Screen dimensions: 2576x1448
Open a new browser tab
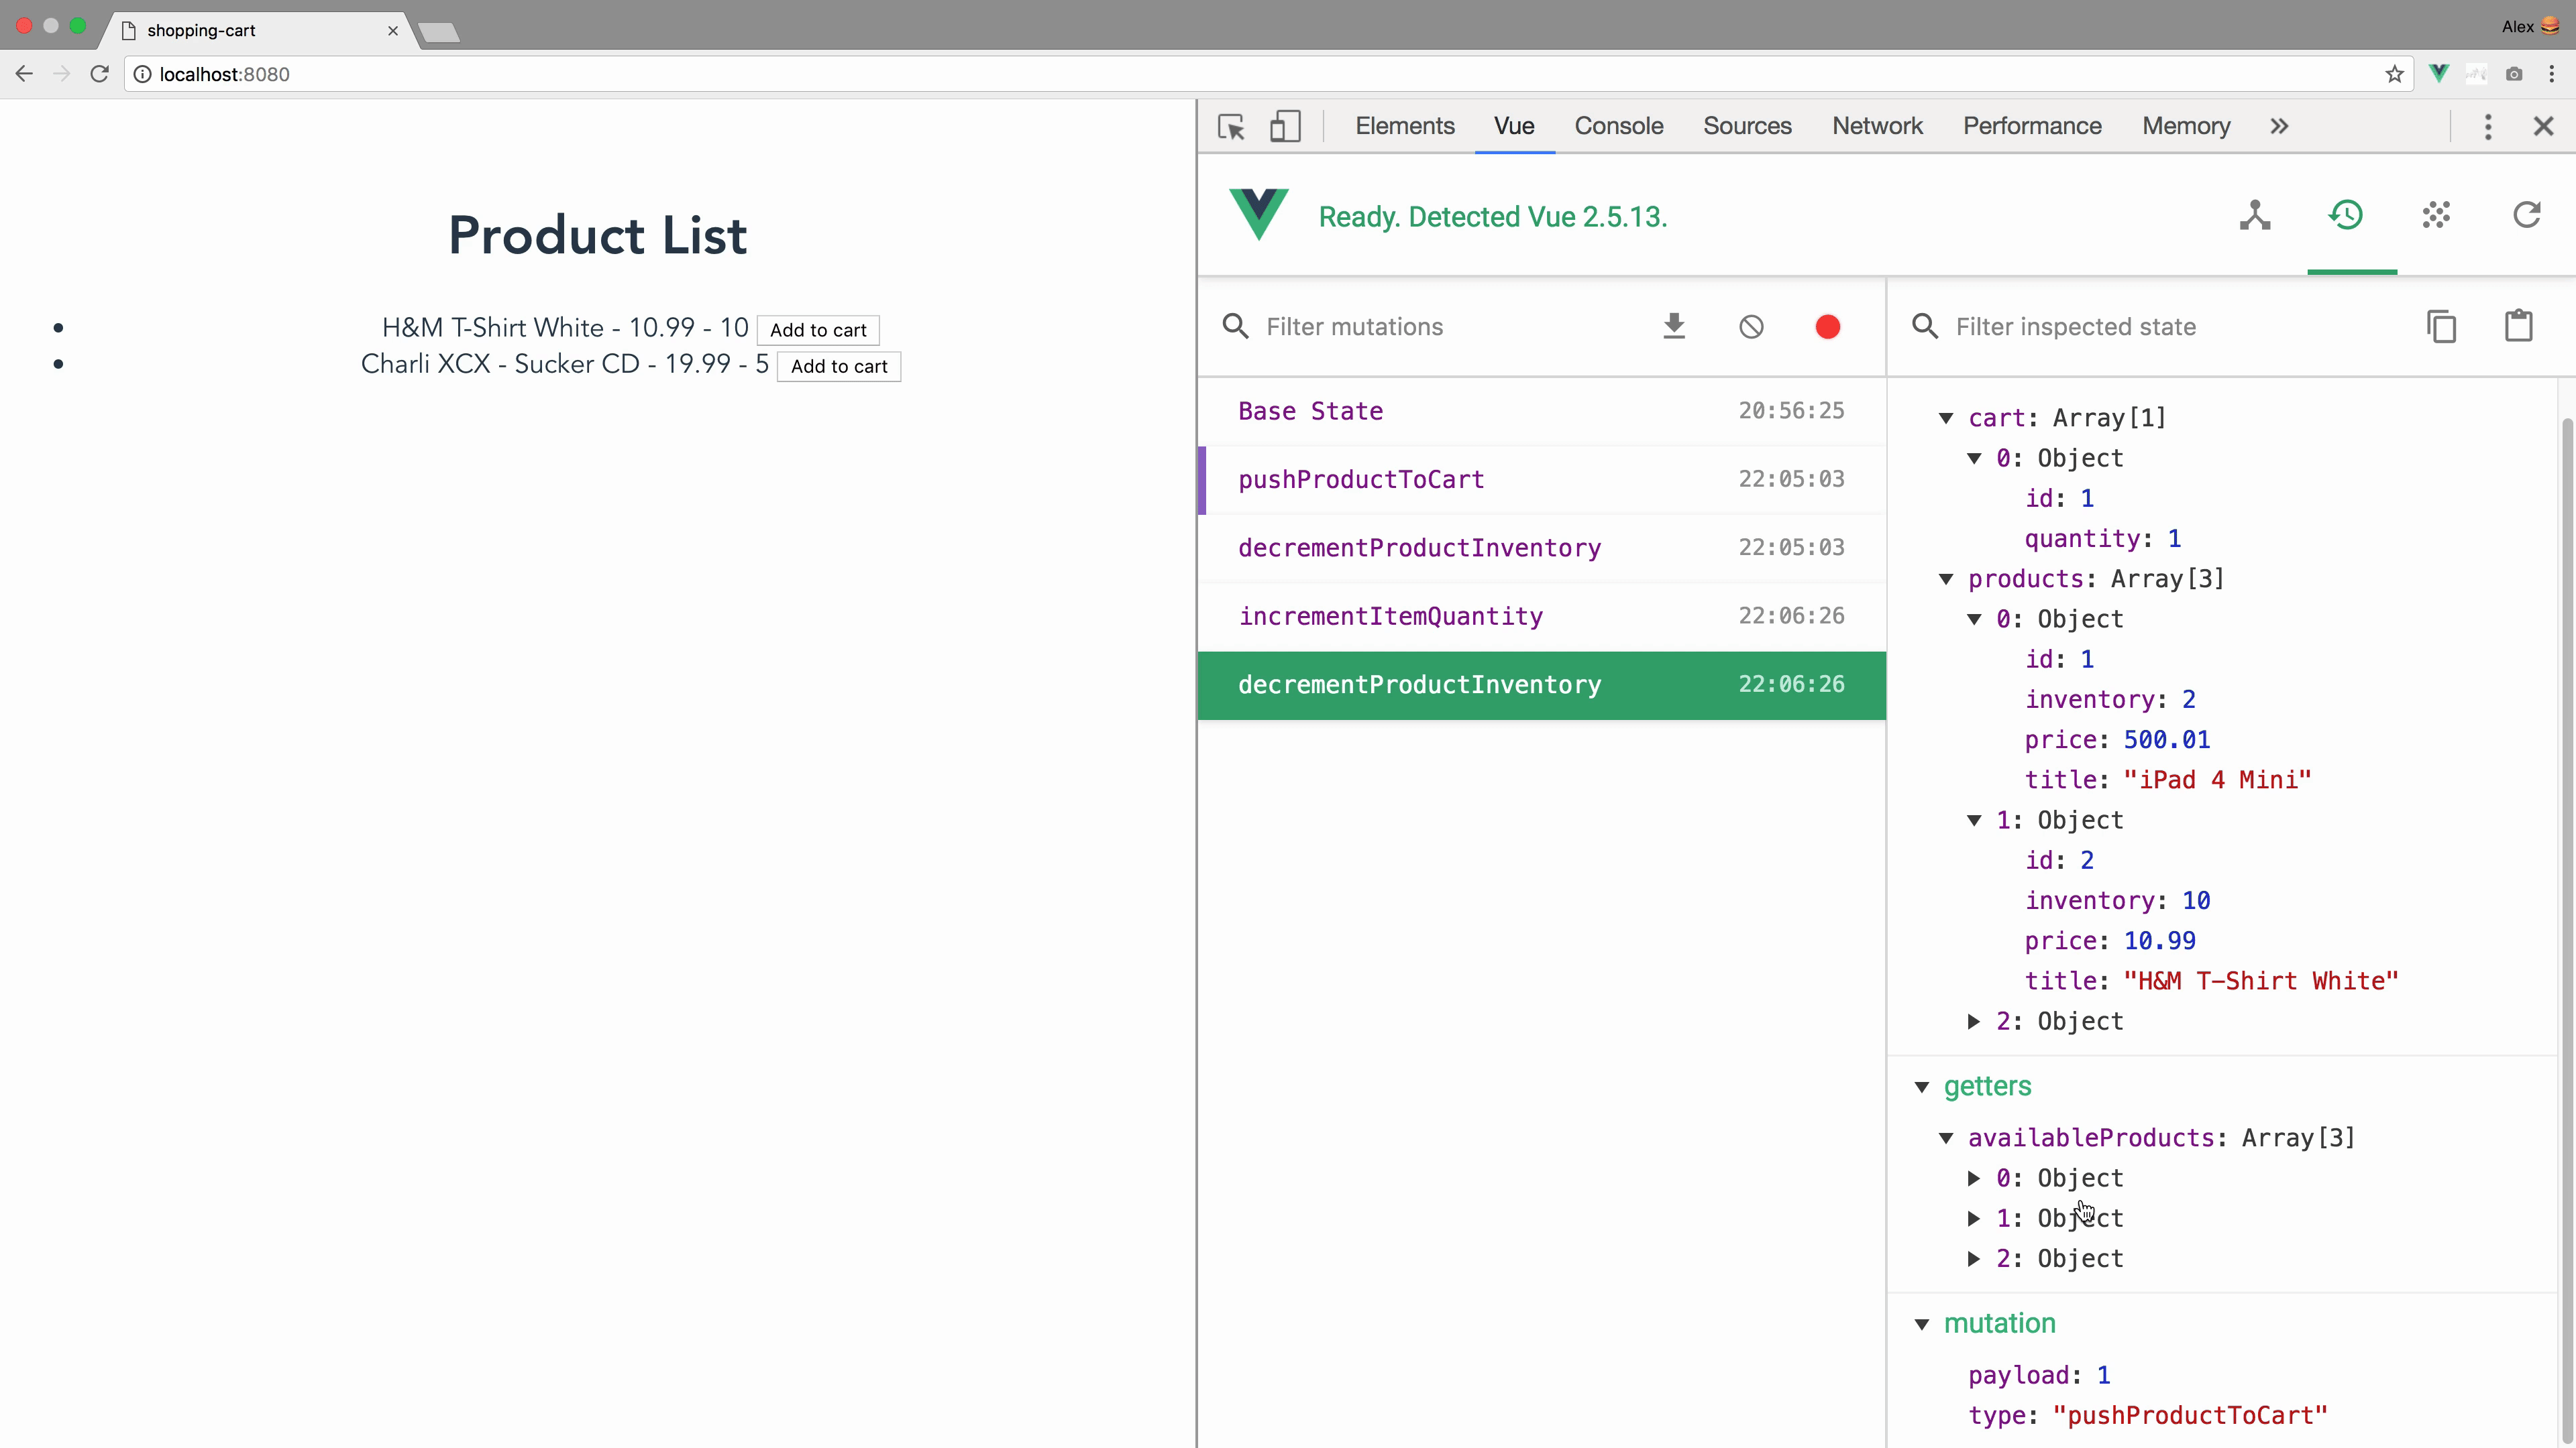click(x=439, y=33)
